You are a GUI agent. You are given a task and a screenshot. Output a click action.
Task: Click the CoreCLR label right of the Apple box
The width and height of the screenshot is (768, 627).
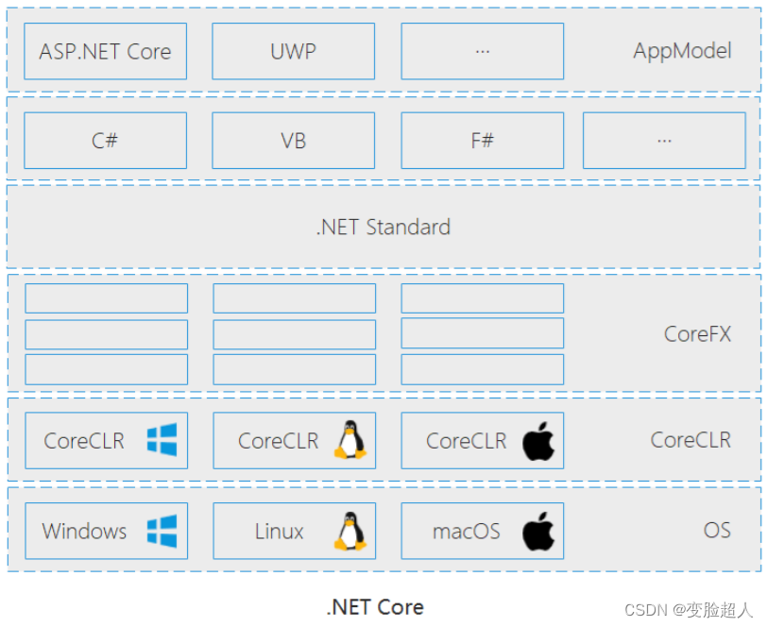pyautogui.click(x=691, y=440)
